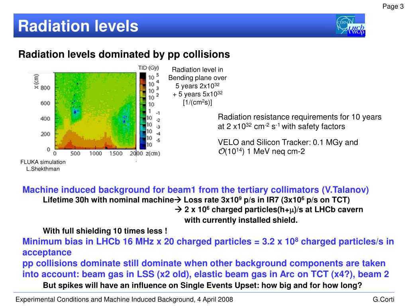Click the word "acceptance"
This screenshot has width=408, height=306.
(x=47, y=252)
